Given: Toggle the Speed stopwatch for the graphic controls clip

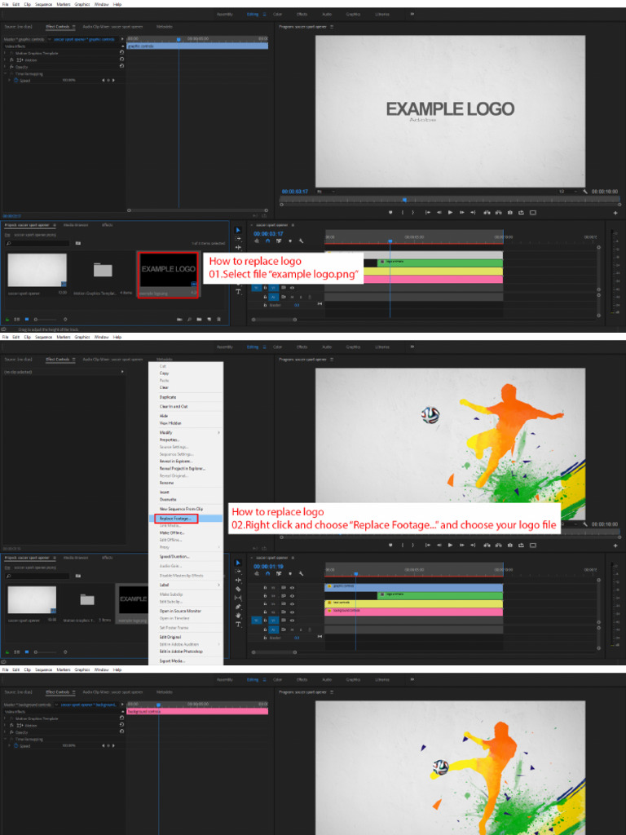Looking at the screenshot, I should (x=15, y=81).
